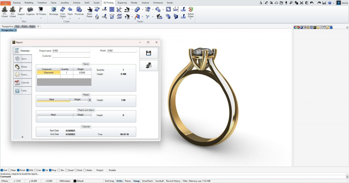Enable the Near object snap

(x=10, y=170)
